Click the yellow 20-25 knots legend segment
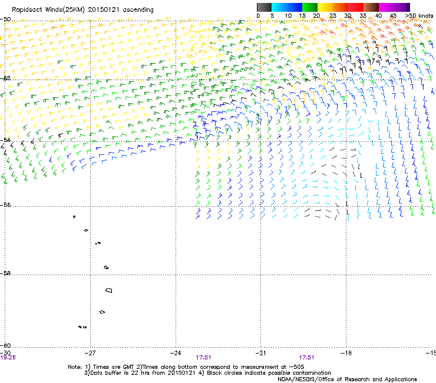 pos(325,7)
